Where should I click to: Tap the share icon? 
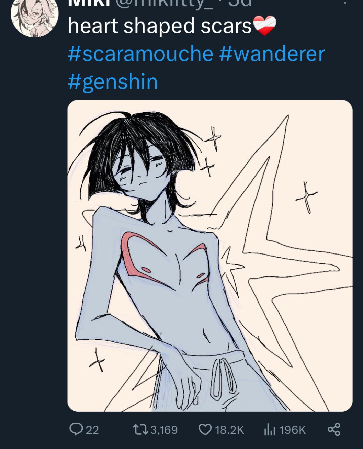(334, 429)
